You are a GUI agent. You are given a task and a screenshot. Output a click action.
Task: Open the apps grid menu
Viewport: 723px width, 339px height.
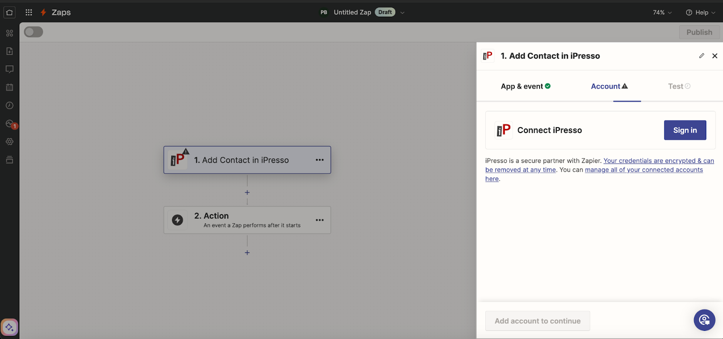(x=29, y=13)
